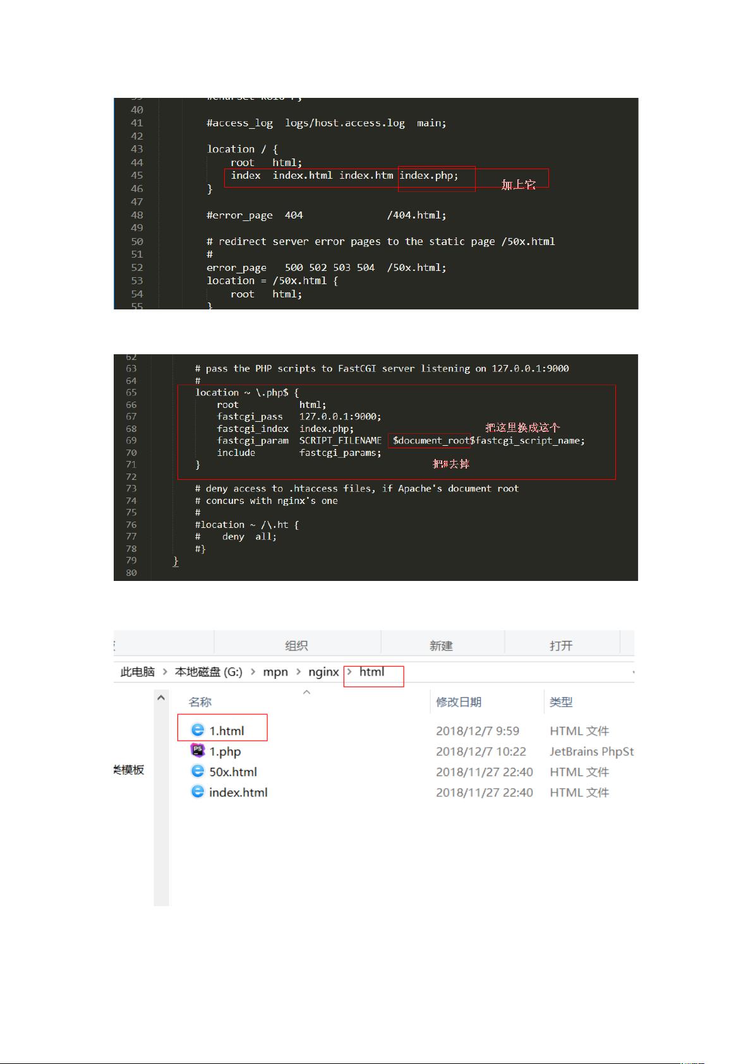Click date 2018/12/7 10:22

481,751
